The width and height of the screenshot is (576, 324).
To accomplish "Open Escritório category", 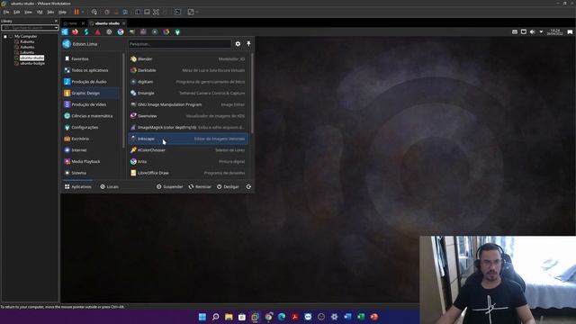I will click(91, 139).
